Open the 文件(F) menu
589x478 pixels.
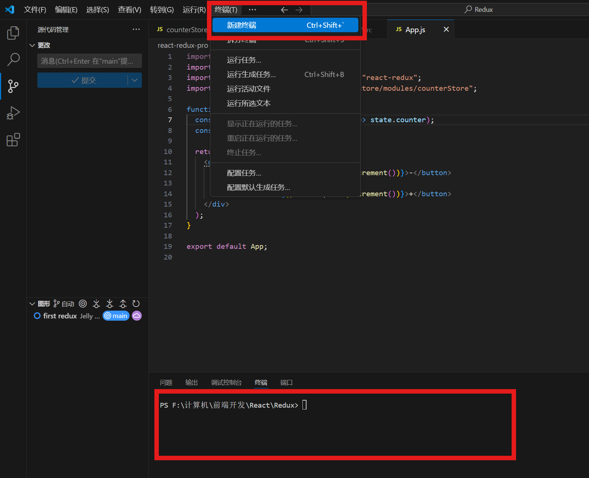[35, 10]
